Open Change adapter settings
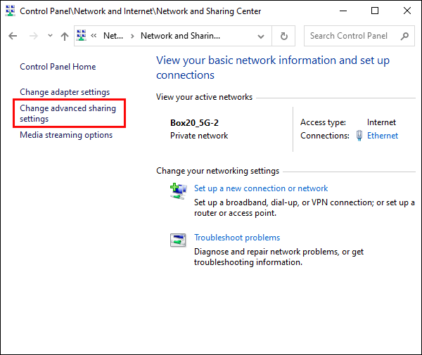 point(65,92)
